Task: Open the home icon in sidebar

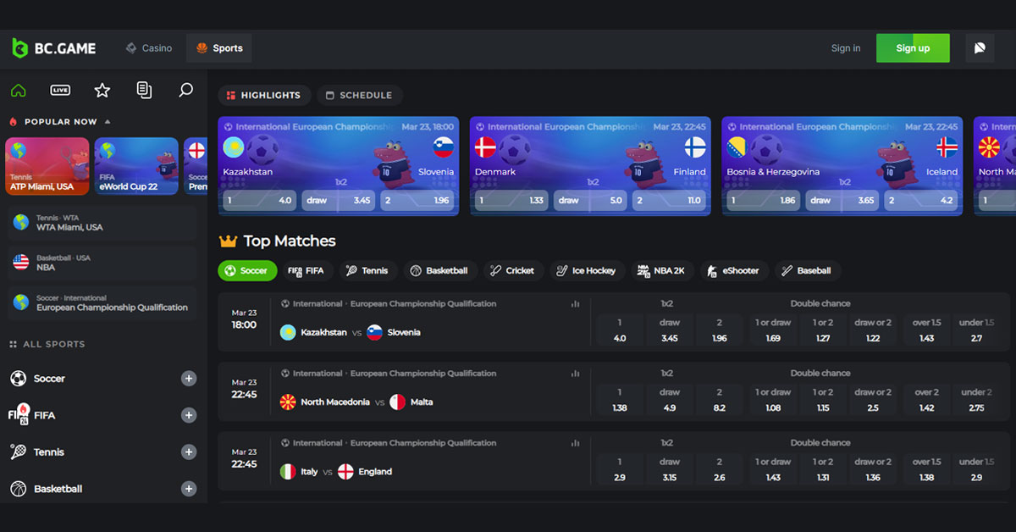Action: pyautogui.click(x=18, y=90)
